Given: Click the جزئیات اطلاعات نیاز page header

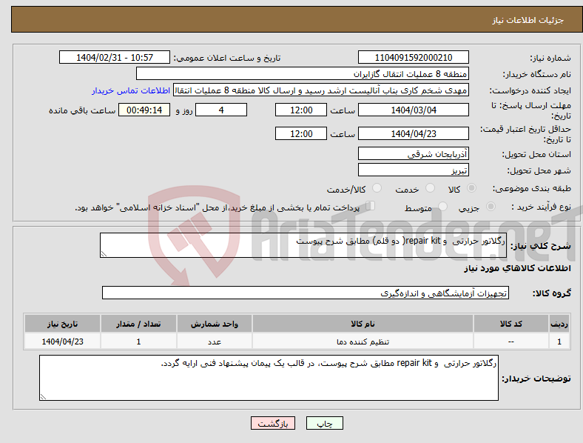Looking at the screenshot, I should (x=528, y=20).
